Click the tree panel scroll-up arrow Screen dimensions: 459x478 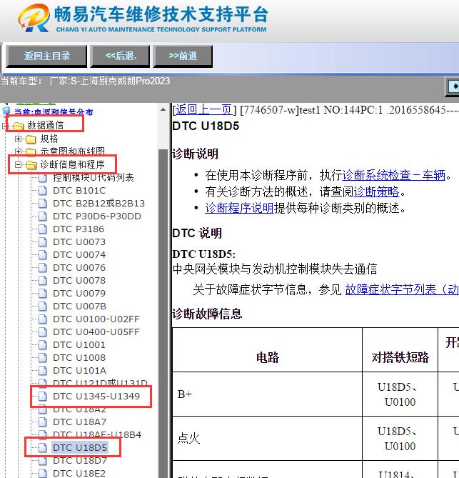(x=163, y=109)
